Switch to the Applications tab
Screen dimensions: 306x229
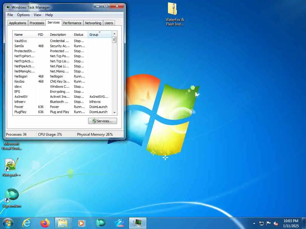18,23
